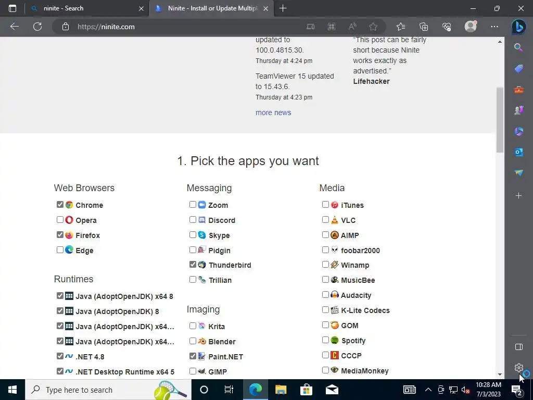Add this page to favorites
Screen dimensions: 533x400
coord(373,27)
